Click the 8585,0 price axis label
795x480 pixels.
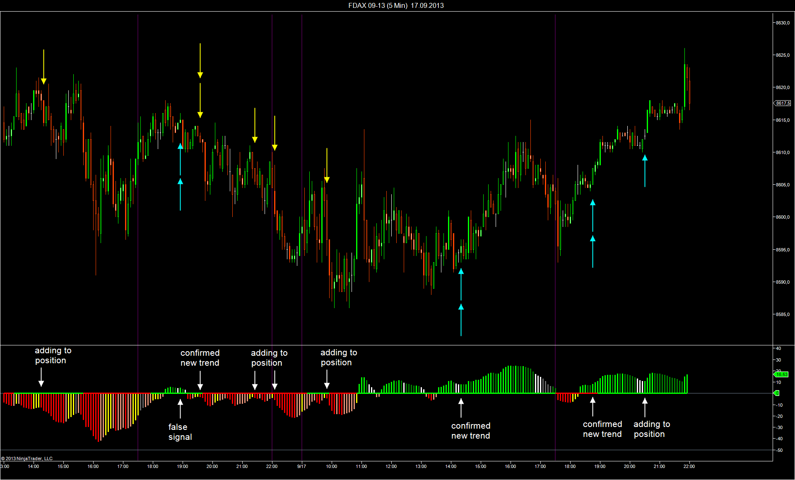(783, 314)
